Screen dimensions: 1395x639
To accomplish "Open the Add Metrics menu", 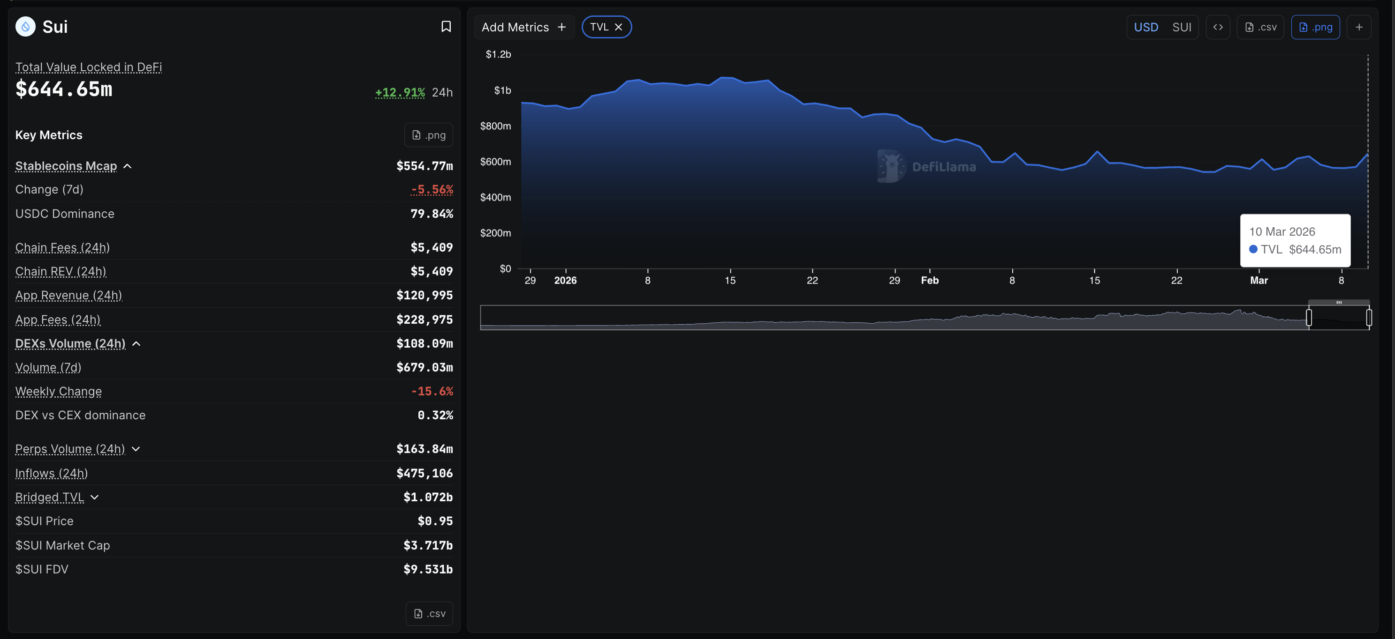I will (x=523, y=27).
